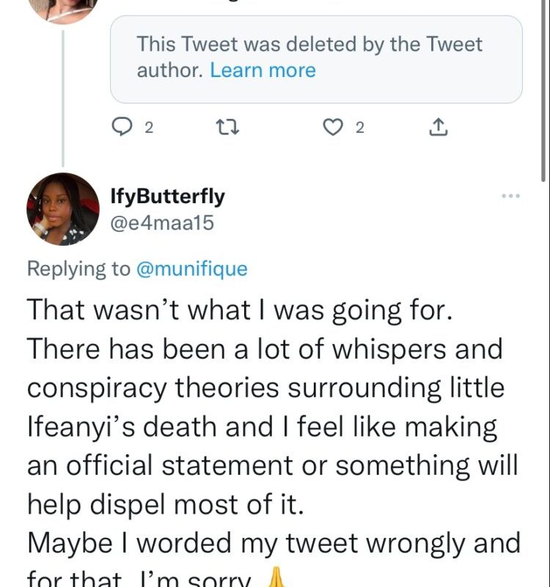The width and height of the screenshot is (550, 587).
Task: Click the IfyButterfly display name
Action: 166,197
